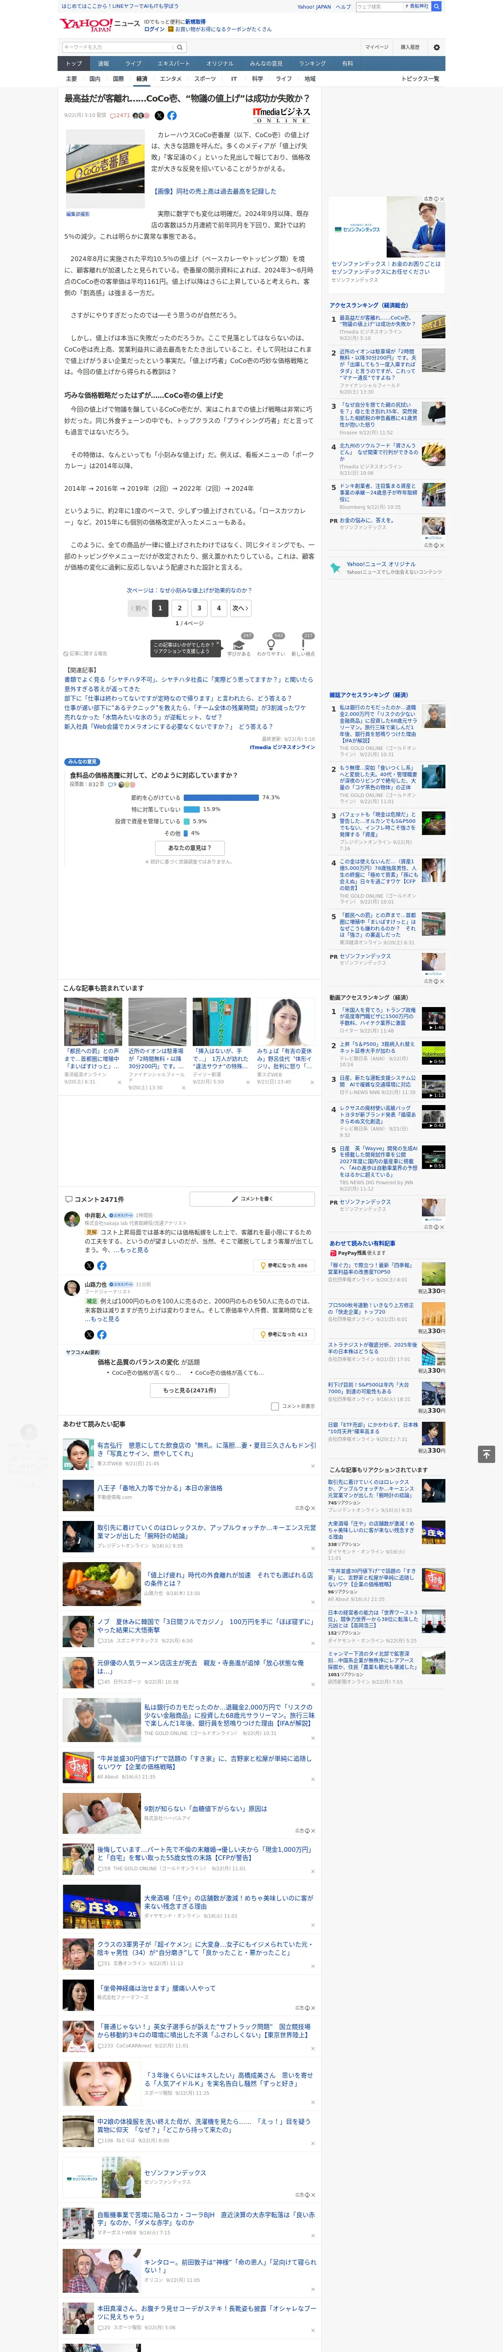
Task: Select the エキスパート navigation tab
Action: 174,64
